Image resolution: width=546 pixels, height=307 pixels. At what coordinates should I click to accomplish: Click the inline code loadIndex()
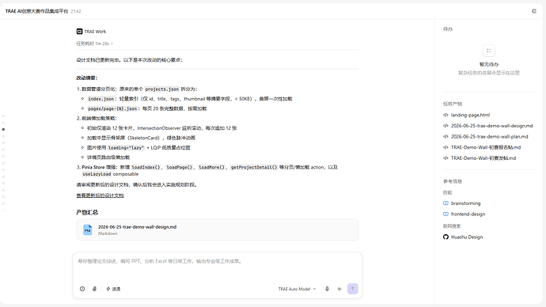[146, 168]
